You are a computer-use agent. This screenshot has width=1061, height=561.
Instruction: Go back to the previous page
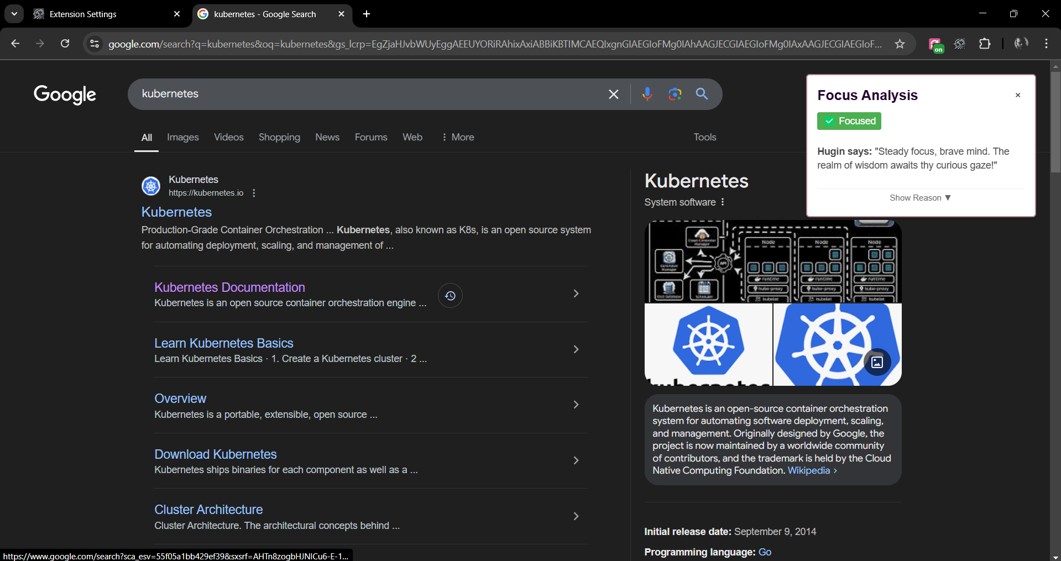tap(15, 44)
